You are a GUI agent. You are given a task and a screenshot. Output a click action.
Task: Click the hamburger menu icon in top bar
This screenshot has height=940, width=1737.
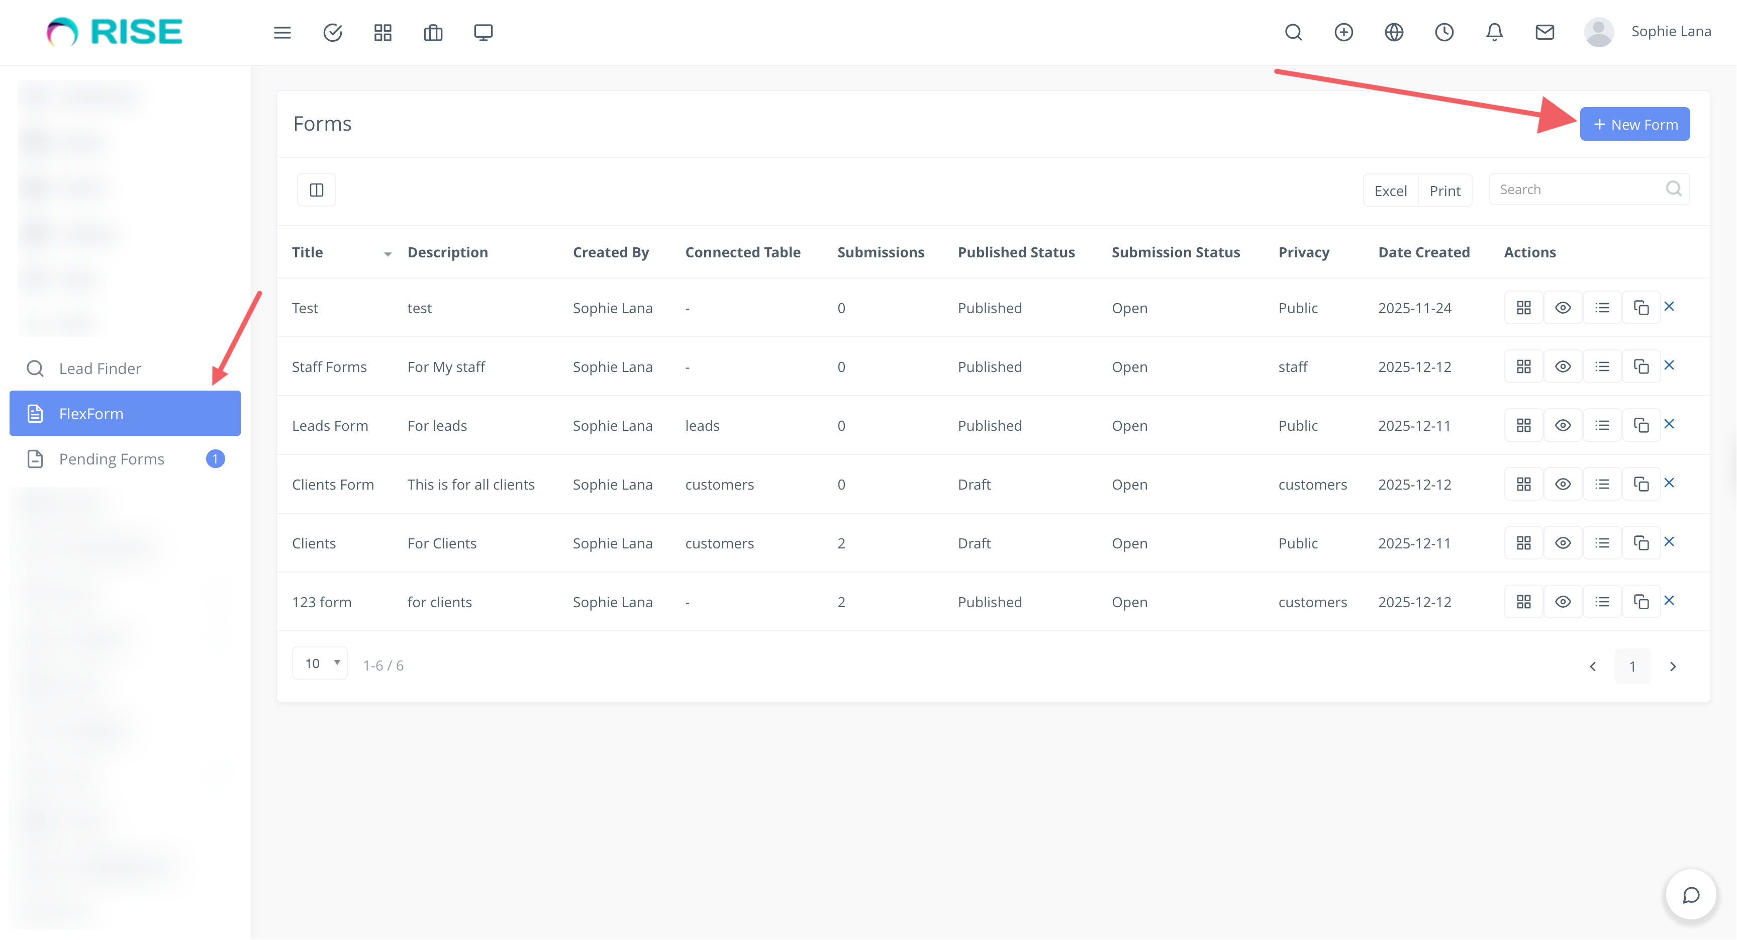[x=282, y=32]
